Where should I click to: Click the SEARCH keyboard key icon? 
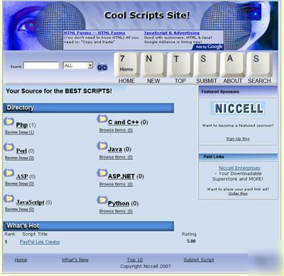259,64
